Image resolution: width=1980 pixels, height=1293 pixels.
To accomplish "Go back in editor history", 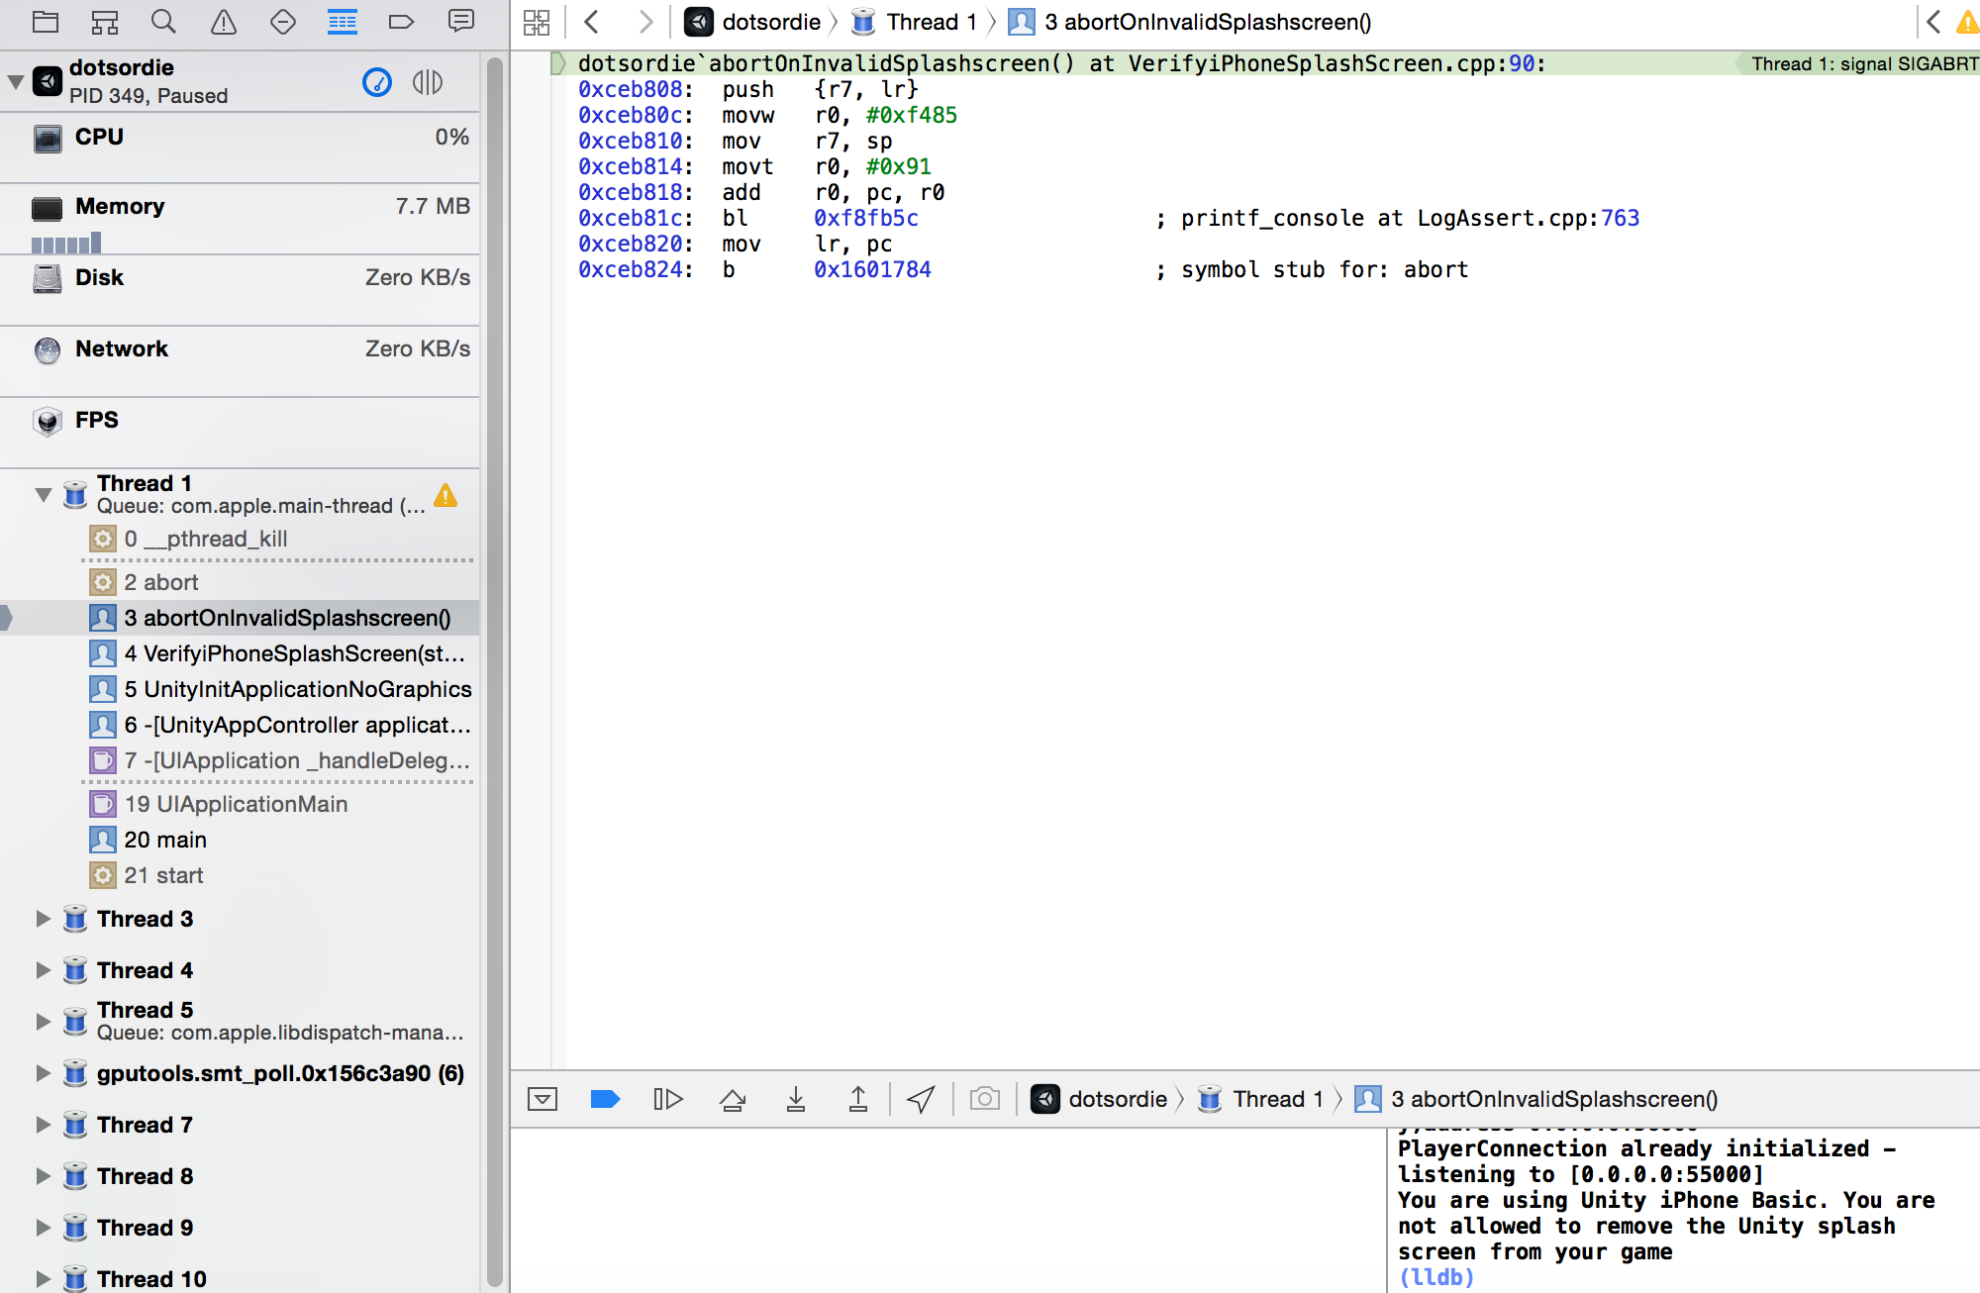I will tap(592, 21).
